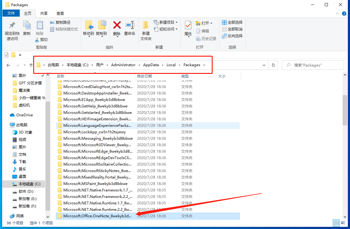350x229 pixels.
Task: Select 软件 (D:) drive in navigation pane
Action: coord(23,191)
